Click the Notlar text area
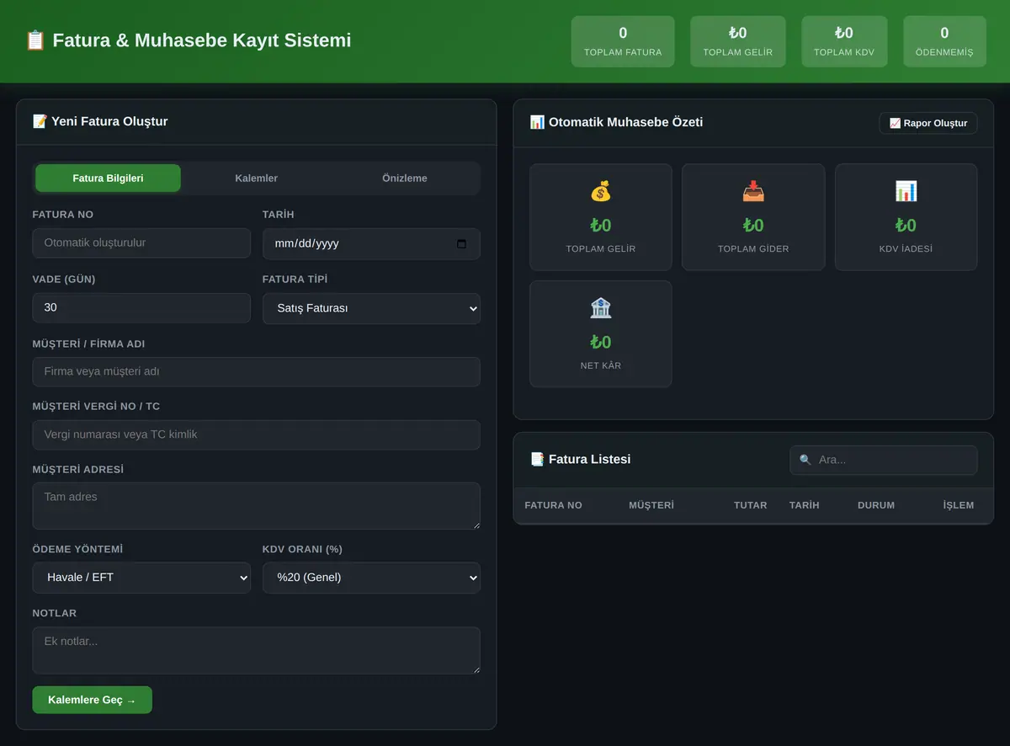The width and height of the screenshot is (1010, 746). pyautogui.click(x=257, y=650)
